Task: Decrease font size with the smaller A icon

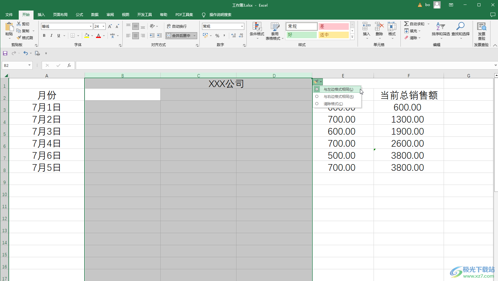Action: click(117, 27)
